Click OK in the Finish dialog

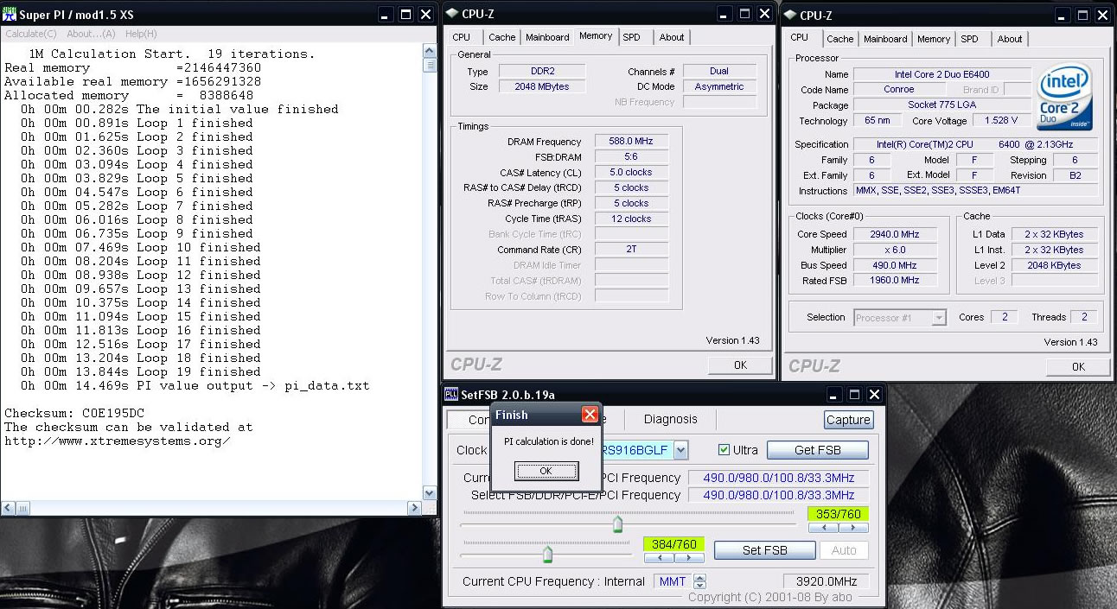[546, 471]
